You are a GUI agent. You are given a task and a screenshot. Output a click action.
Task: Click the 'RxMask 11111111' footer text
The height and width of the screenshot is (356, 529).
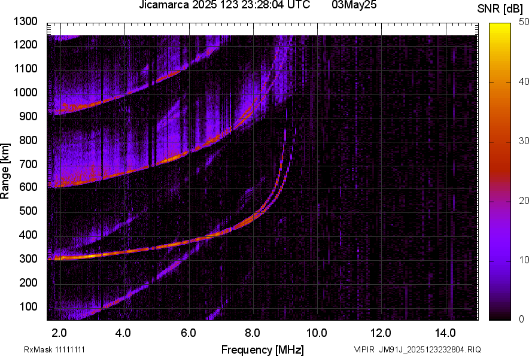pos(54,349)
